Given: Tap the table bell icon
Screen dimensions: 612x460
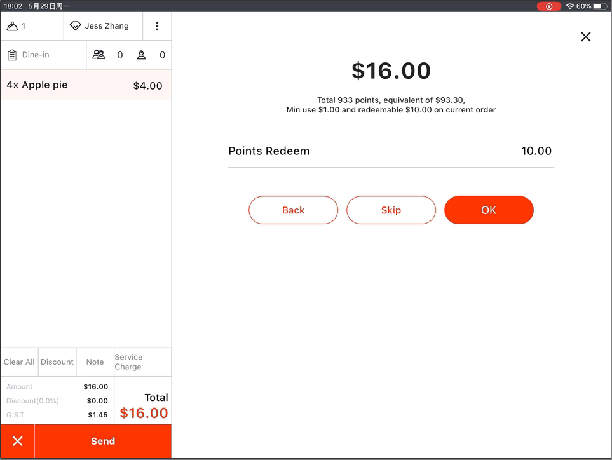Looking at the screenshot, I should point(12,26).
